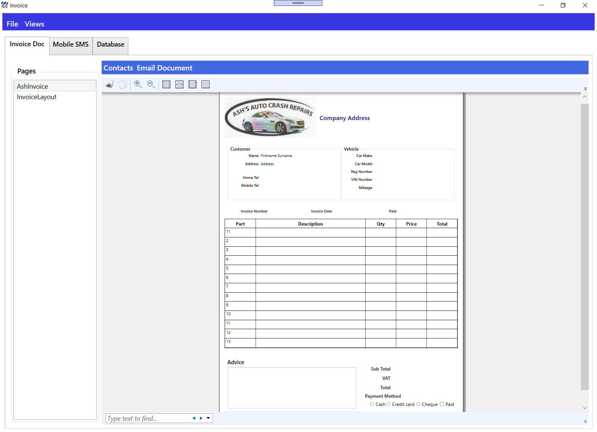Zoom in using the magnifier plus icon
The width and height of the screenshot is (597, 432).
tap(138, 84)
